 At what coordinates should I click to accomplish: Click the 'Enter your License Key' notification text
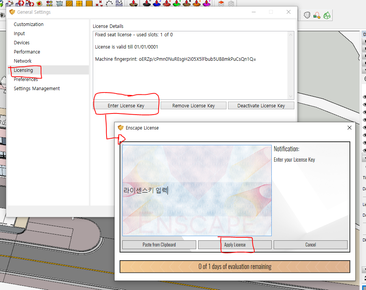tap(294, 160)
